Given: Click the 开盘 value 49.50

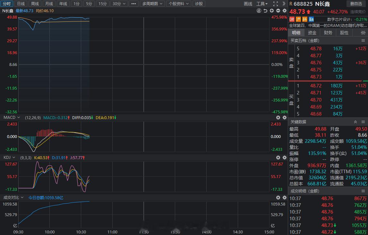Looking at the screenshot, I should point(361,129).
